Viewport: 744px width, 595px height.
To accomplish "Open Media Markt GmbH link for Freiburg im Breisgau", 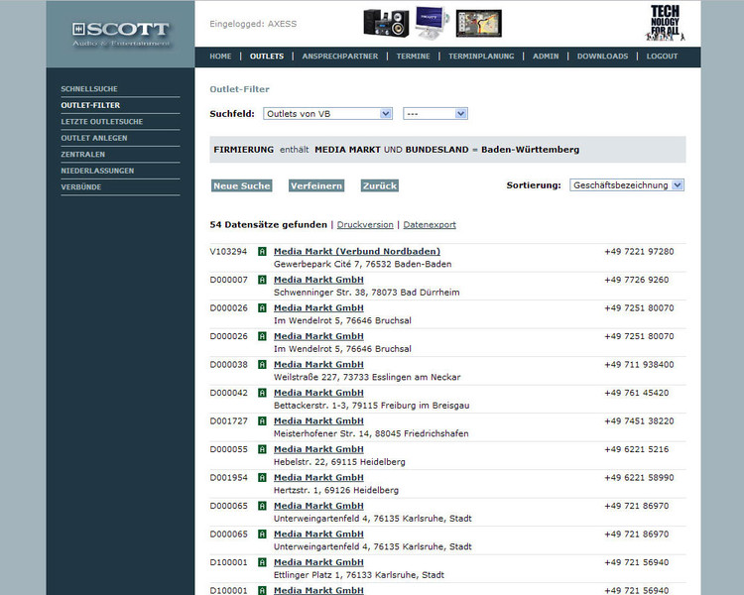I will tap(318, 393).
